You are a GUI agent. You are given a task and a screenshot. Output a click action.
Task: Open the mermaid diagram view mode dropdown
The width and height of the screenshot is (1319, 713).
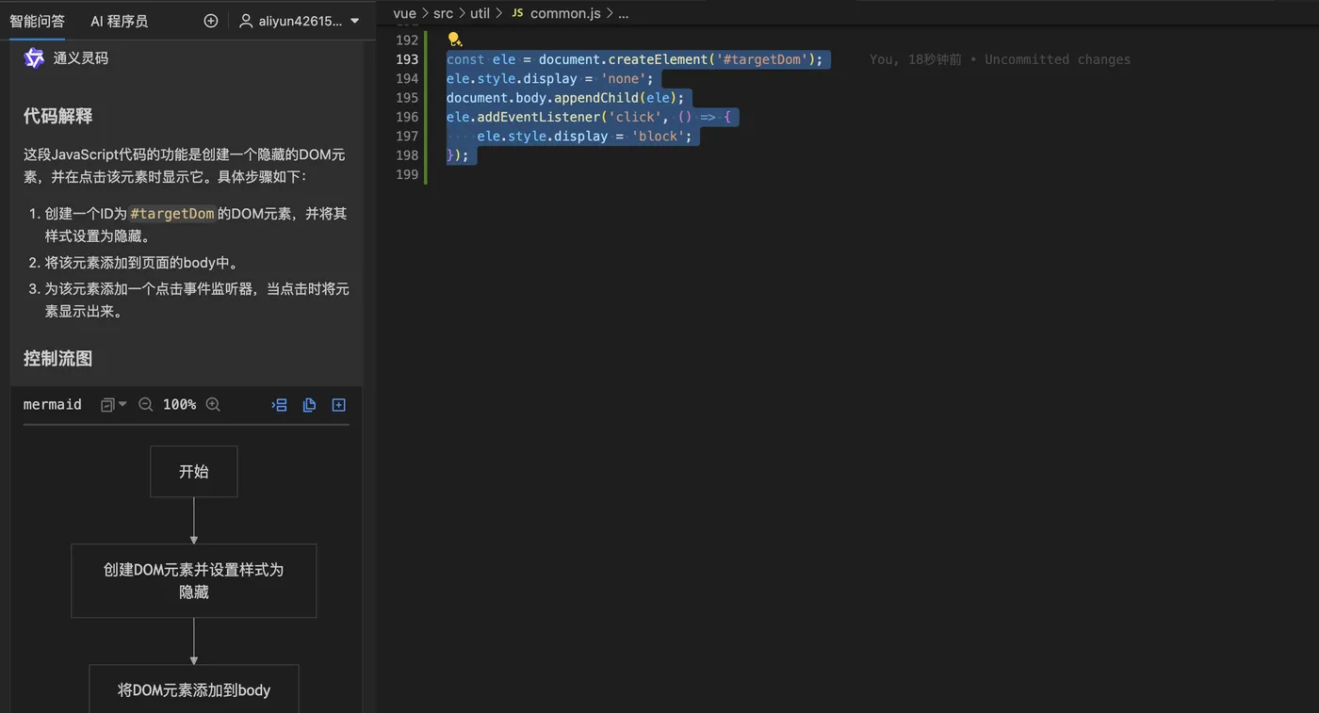pyautogui.click(x=113, y=405)
